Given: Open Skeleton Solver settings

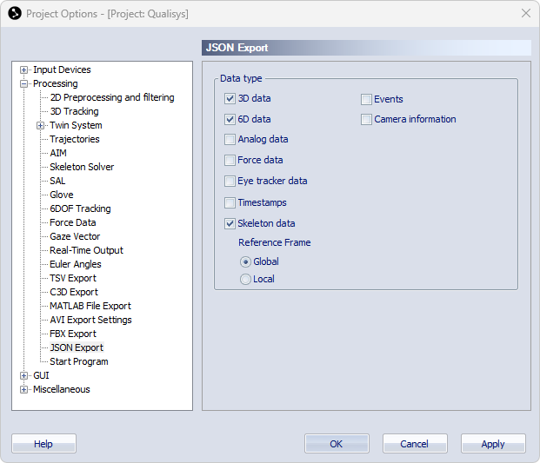Looking at the screenshot, I should pos(82,167).
